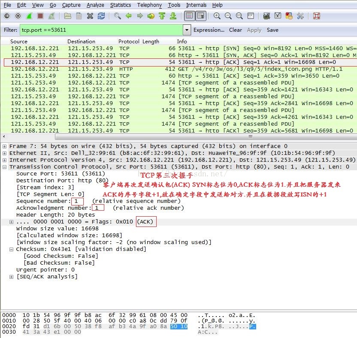Expand the Ethernet II tree node

pos(4,153)
